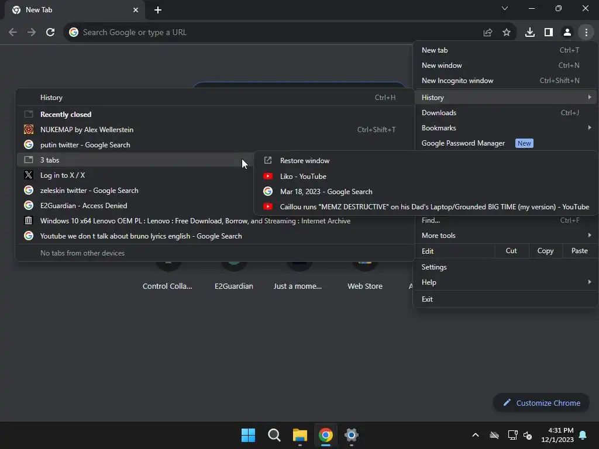Open taskbar Search magnifier
The width and height of the screenshot is (599, 449).
pos(274,435)
